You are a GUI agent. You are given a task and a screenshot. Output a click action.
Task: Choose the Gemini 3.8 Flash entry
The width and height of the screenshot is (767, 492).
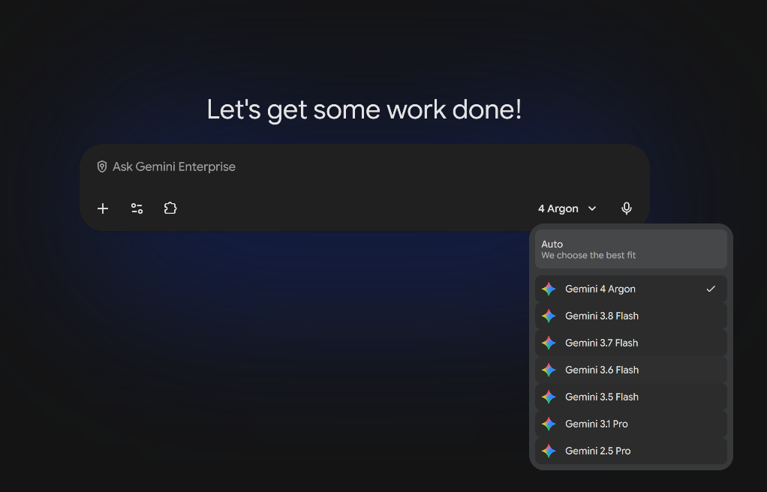[x=631, y=316]
